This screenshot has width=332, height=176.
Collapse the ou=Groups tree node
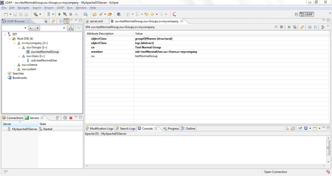pyautogui.click(x=19, y=48)
